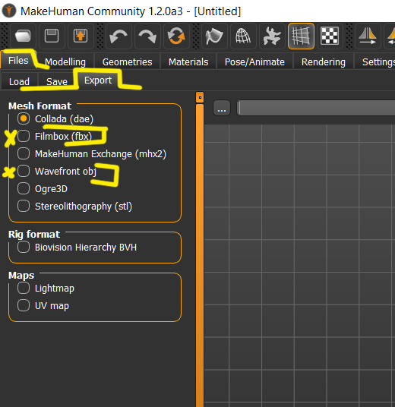Viewport: 395px width, 407px height.
Task: Click the MakeHuman logo in title bar
Action: tap(9, 11)
